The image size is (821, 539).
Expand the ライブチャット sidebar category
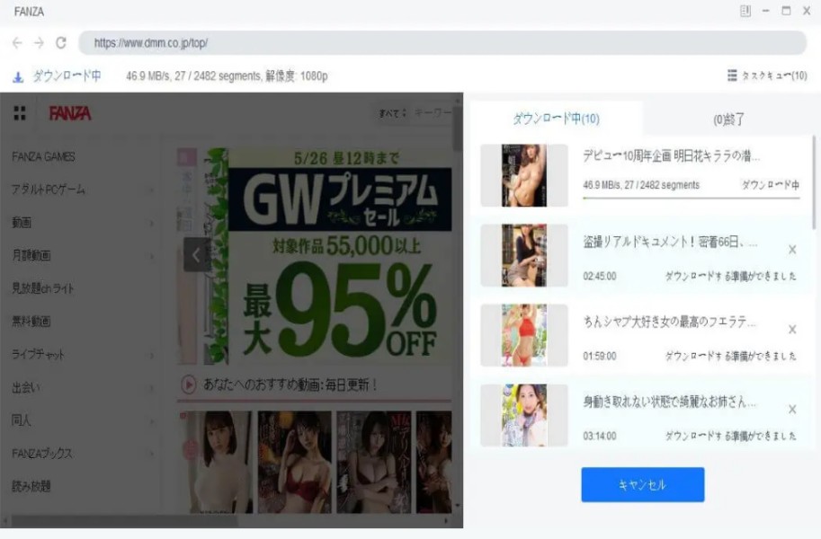81,354
